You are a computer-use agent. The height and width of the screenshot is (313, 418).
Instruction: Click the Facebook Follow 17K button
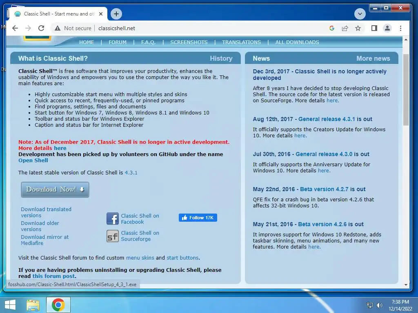pos(198,218)
